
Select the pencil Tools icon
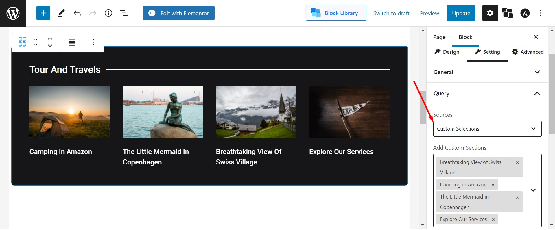coord(61,13)
